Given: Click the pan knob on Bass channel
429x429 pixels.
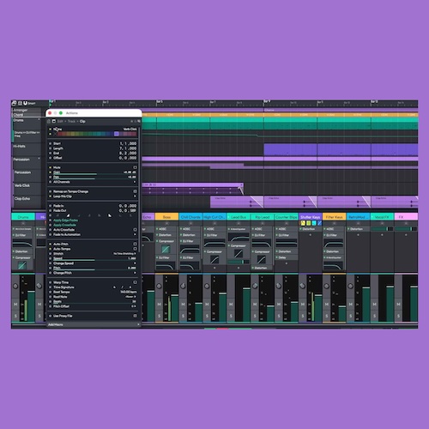Looking at the screenshot, I should 159,286.
